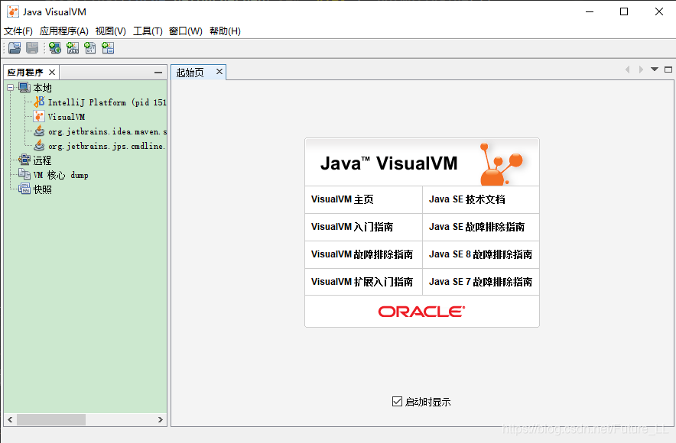The height and width of the screenshot is (443, 676).
Task: Open the 应用程序(A) menu
Action: tap(63, 31)
